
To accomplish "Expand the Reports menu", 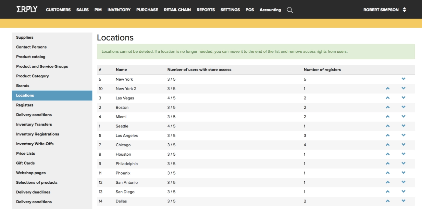I will [205, 10].
